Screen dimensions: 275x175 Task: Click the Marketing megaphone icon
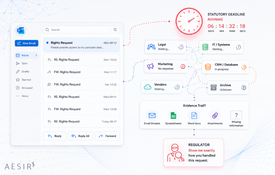pos(150,66)
